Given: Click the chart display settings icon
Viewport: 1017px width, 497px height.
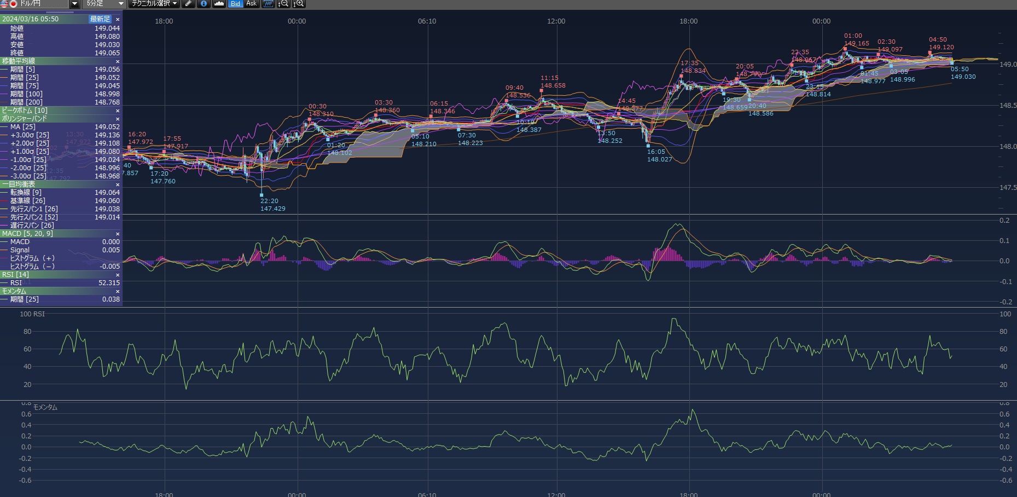Looking at the screenshot, I should pyautogui.click(x=268, y=4).
